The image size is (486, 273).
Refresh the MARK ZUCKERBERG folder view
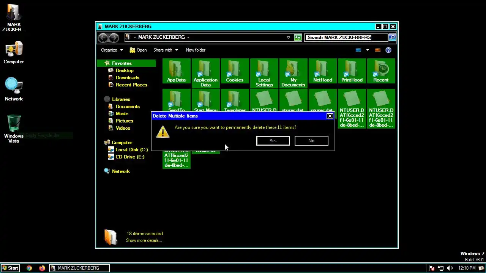pos(298,37)
